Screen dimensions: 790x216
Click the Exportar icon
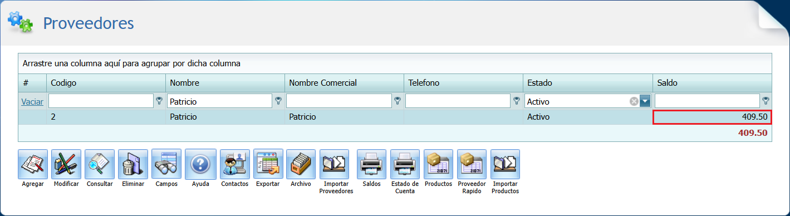pyautogui.click(x=268, y=164)
